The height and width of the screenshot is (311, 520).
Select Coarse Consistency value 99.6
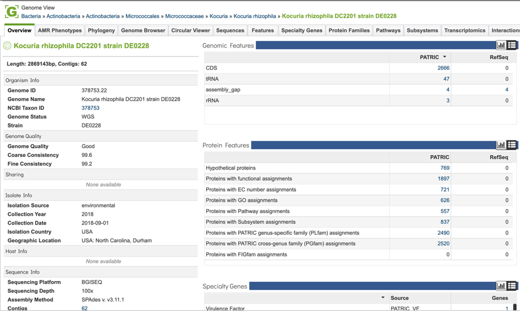click(x=87, y=155)
